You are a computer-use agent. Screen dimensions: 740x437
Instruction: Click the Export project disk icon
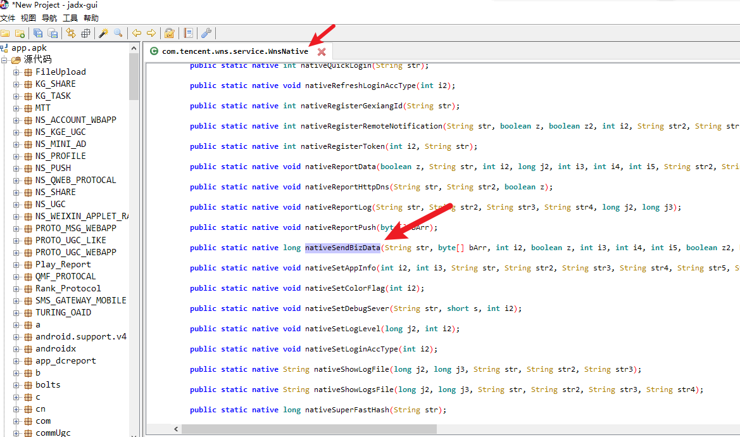tap(53, 33)
